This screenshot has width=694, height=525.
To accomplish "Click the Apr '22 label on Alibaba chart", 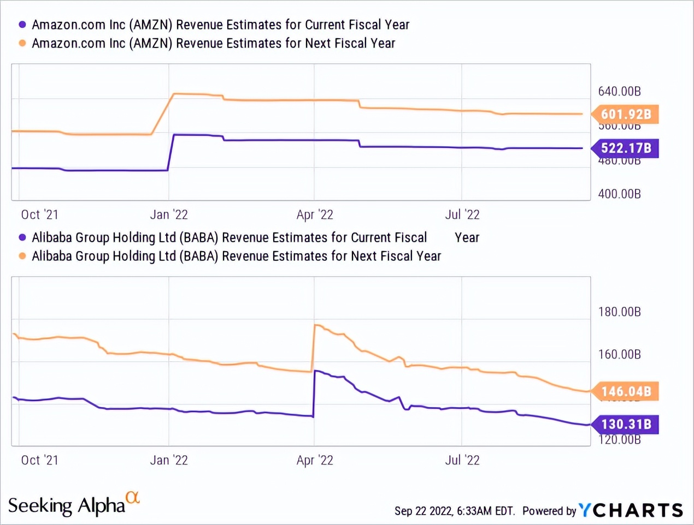I will [315, 460].
